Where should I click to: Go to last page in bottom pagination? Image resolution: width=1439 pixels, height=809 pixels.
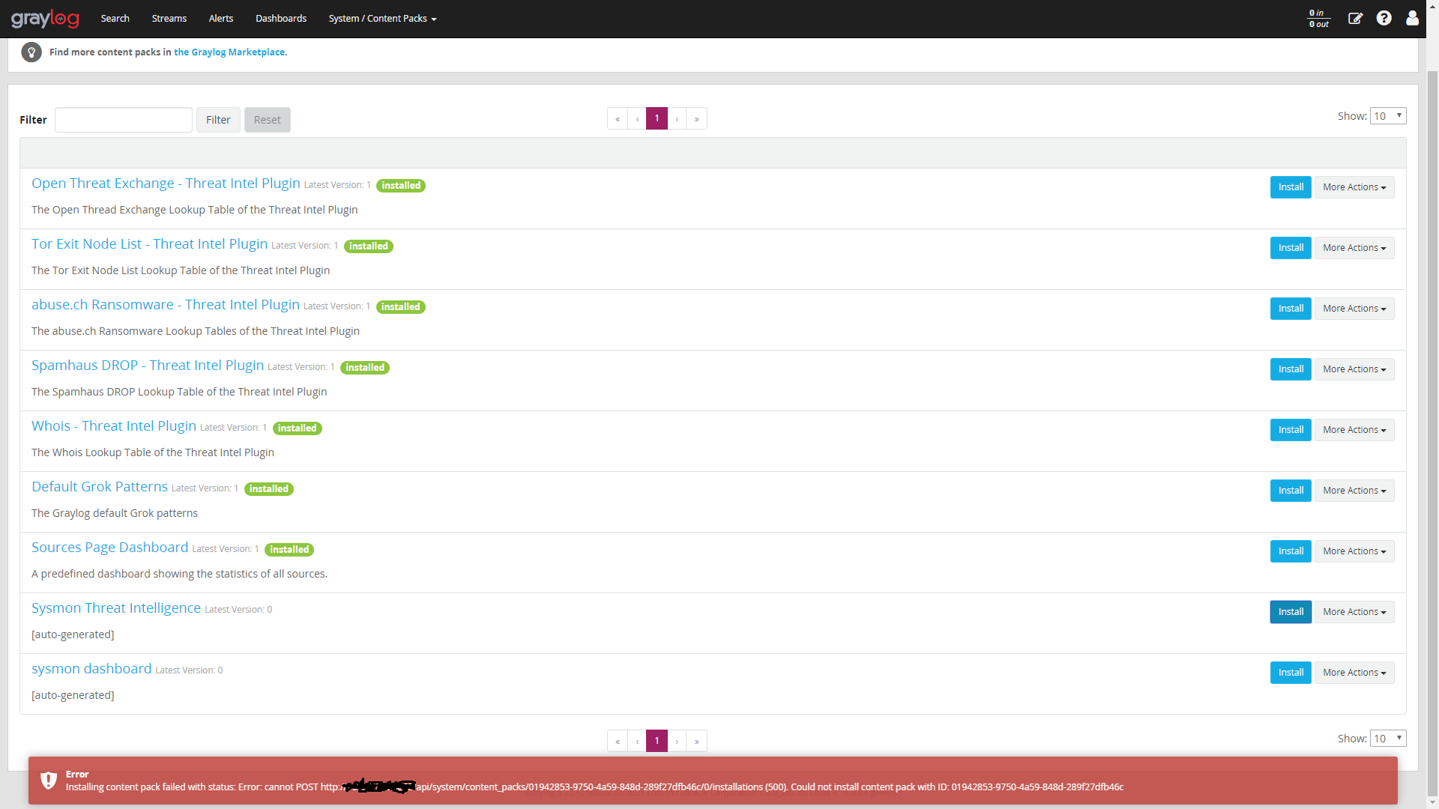coord(697,741)
